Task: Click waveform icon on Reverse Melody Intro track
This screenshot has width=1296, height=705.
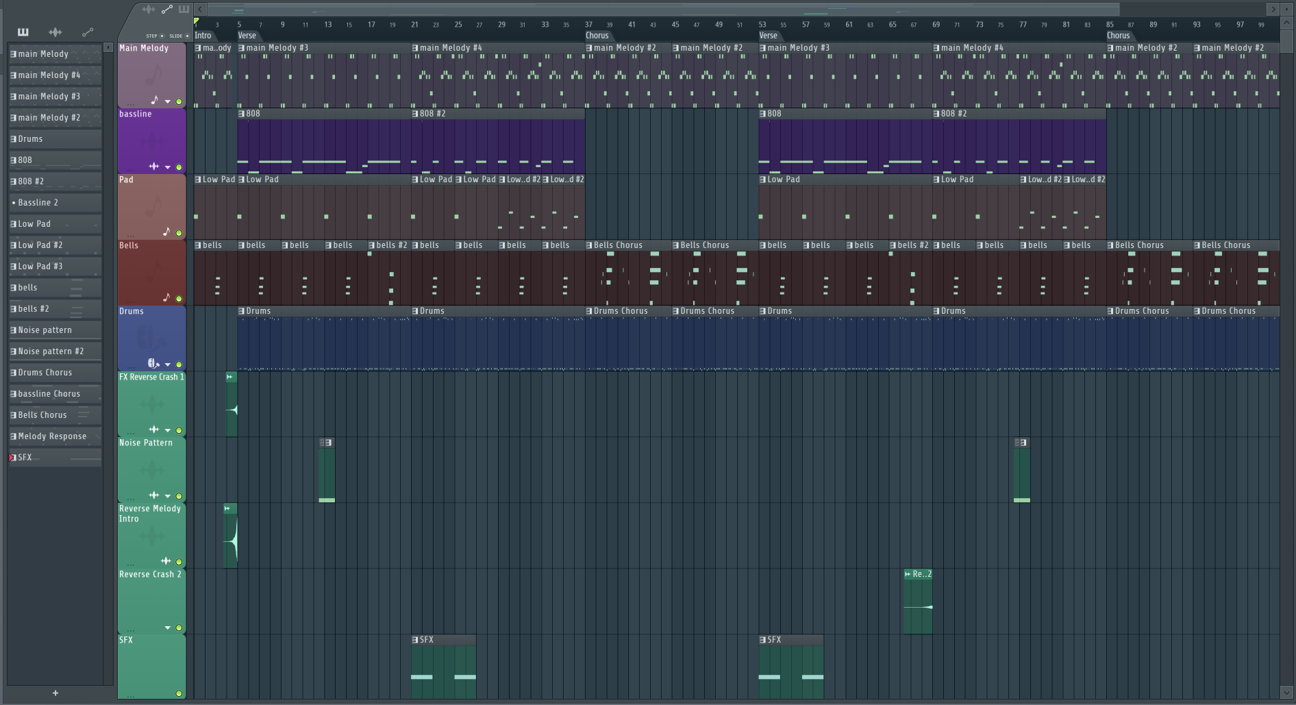Action: click(166, 561)
